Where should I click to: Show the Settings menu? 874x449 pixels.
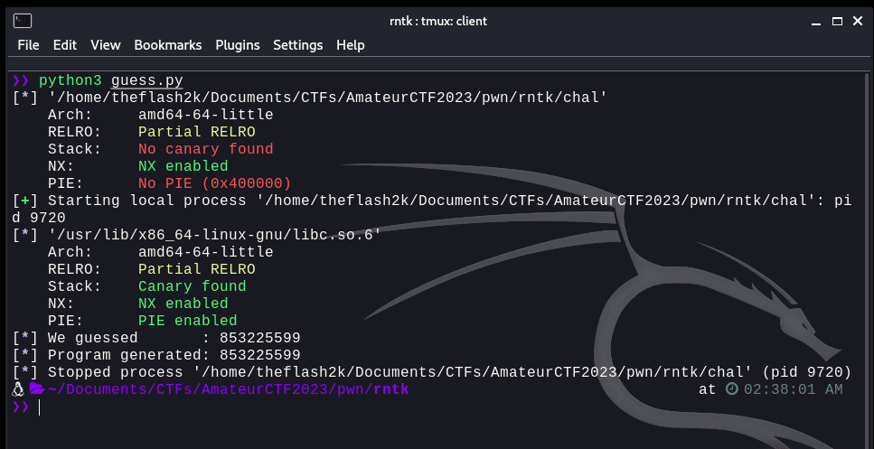click(x=297, y=44)
